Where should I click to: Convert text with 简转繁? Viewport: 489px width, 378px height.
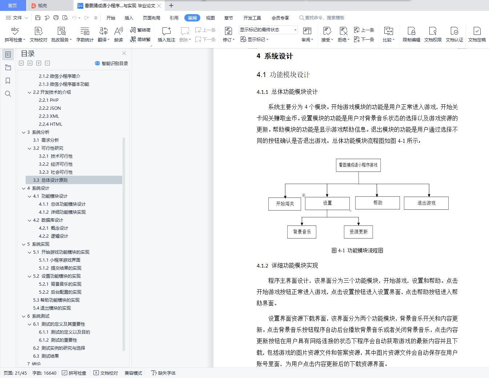(x=140, y=39)
